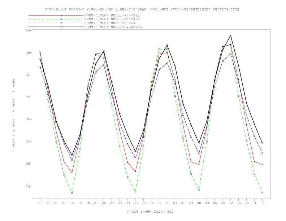Image resolution: width=286 pixels, height=221 pixels.
Task: Click blue triangle marker at hour 60 trough
Action: (199, 153)
